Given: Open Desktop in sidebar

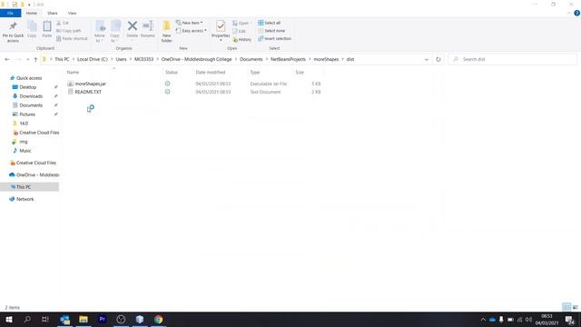Looking at the screenshot, I should (28, 87).
